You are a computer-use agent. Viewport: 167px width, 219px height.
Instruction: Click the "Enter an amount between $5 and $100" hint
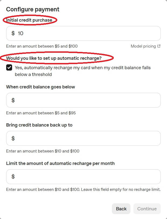[42, 46]
